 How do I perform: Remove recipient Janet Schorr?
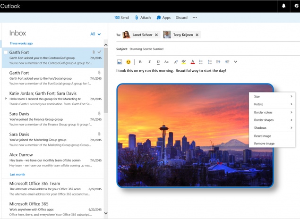point(156,35)
